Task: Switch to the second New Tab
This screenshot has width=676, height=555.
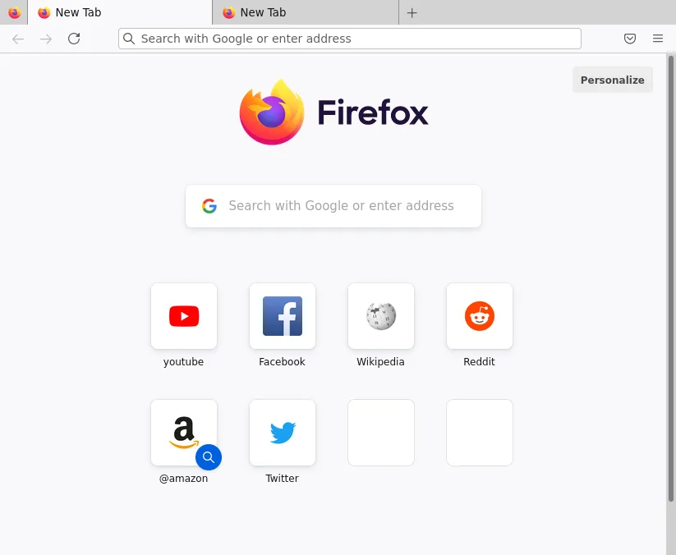Action: click(304, 12)
